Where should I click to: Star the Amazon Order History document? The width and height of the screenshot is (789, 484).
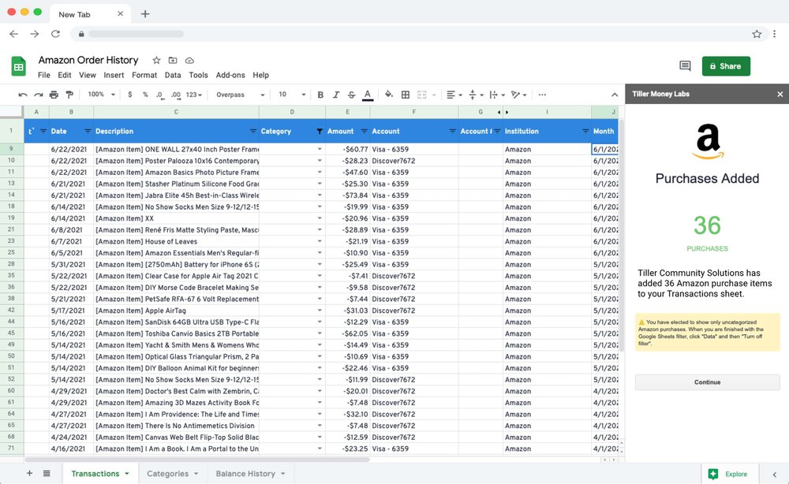coord(156,61)
